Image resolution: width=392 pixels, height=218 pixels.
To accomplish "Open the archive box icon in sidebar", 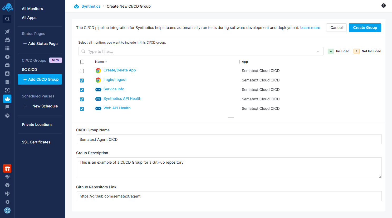I will pyautogui.click(x=7, y=65).
